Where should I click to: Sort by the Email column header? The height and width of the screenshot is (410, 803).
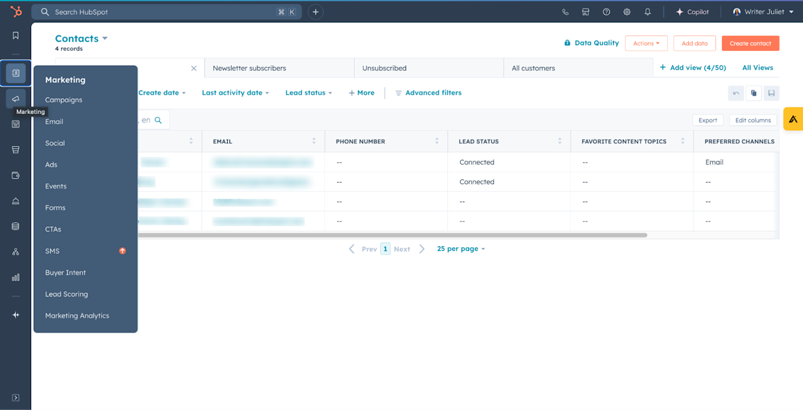(263, 141)
